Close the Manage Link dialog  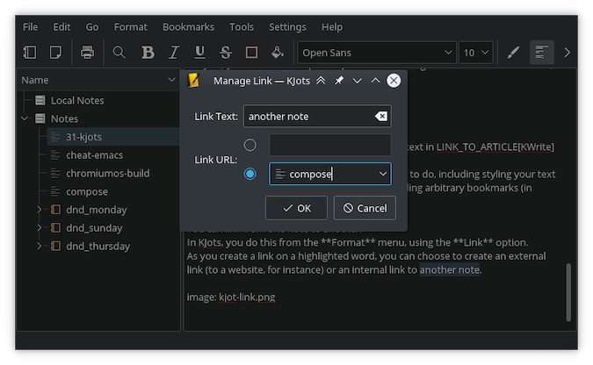pos(394,80)
